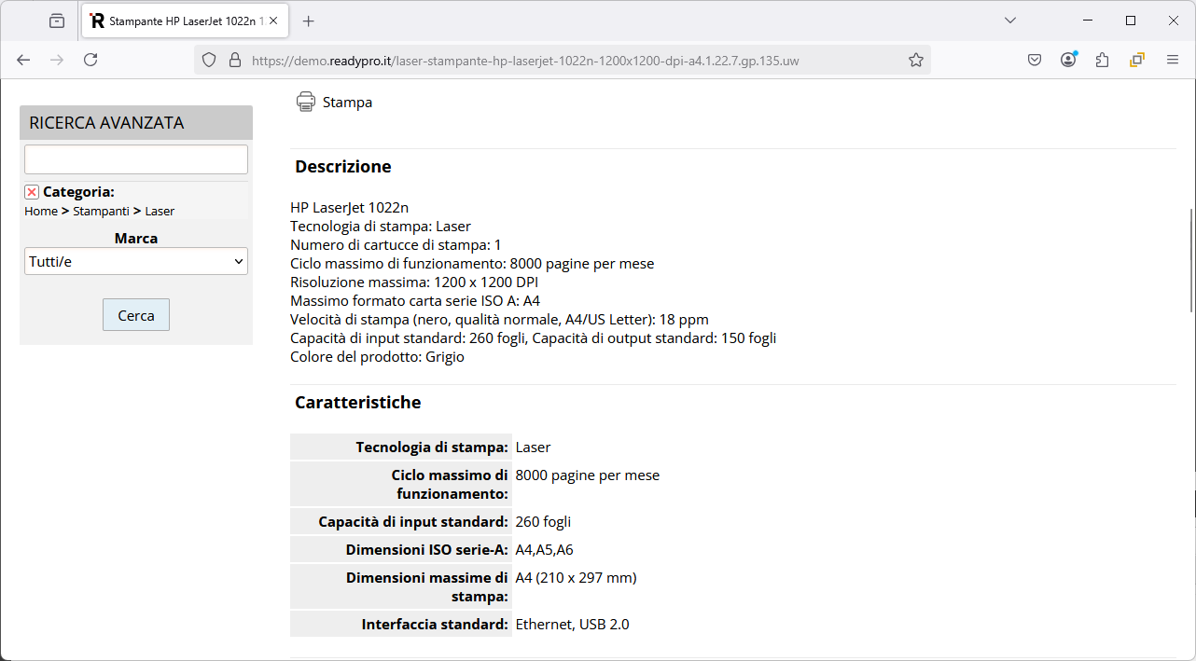Viewport: 1196px width, 661px height.
Task: Bookmark this page with star icon
Action: point(916,60)
